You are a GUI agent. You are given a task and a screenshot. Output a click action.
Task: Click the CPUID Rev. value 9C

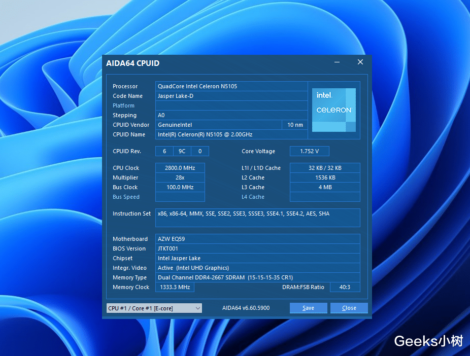(x=182, y=151)
